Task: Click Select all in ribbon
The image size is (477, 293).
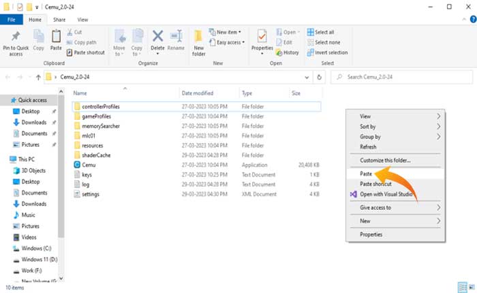Action: click(x=324, y=32)
